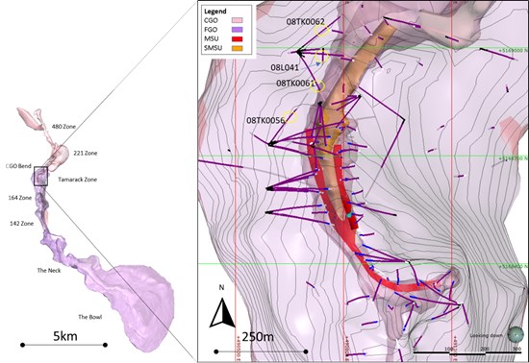529x363 pixels.
Task: Click the blue arrow near 08L041
Action: (318, 64)
